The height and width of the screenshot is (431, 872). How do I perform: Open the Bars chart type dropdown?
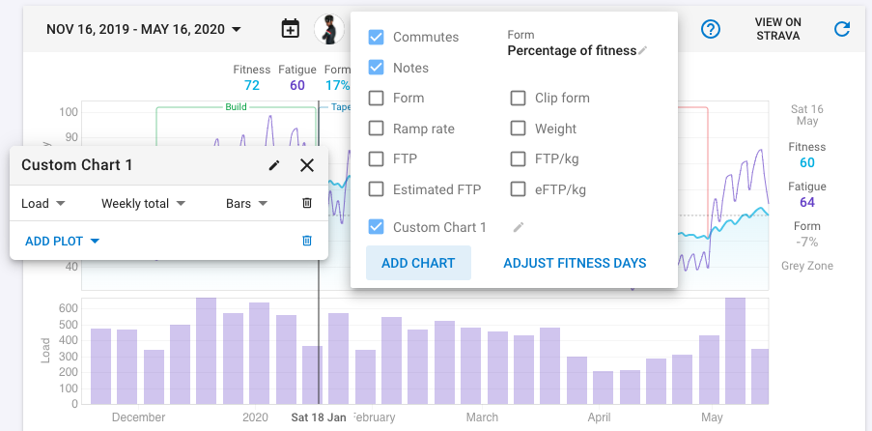tap(246, 203)
